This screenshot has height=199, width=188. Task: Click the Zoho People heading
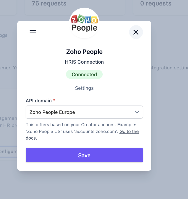point(84,52)
